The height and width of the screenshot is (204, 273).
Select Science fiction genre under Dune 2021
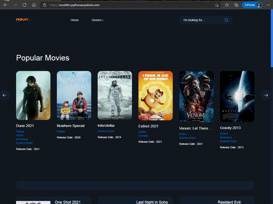click(x=24, y=143)
